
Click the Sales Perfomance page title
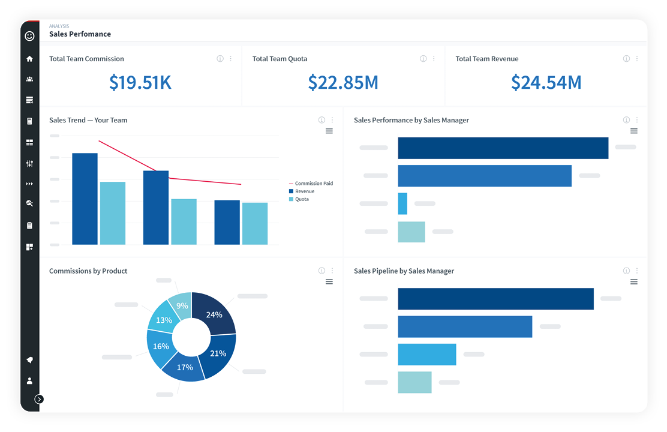(80, 34)
